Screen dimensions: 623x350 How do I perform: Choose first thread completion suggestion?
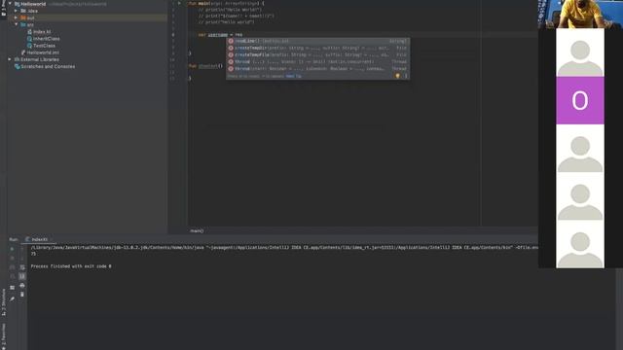318,61
